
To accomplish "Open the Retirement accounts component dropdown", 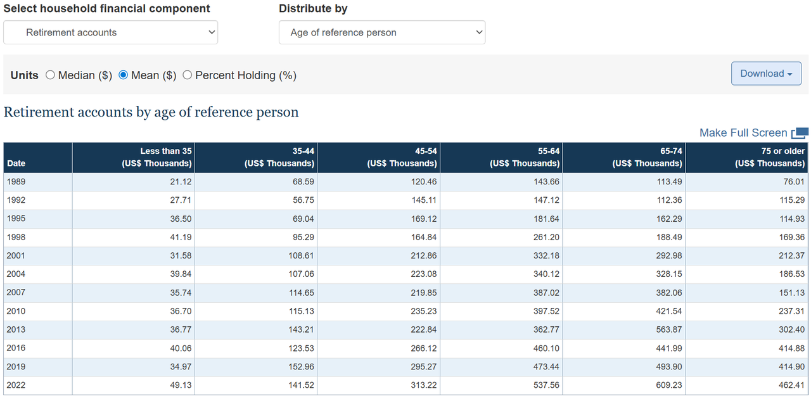I will pyautogui.click(x=110, y=33).
